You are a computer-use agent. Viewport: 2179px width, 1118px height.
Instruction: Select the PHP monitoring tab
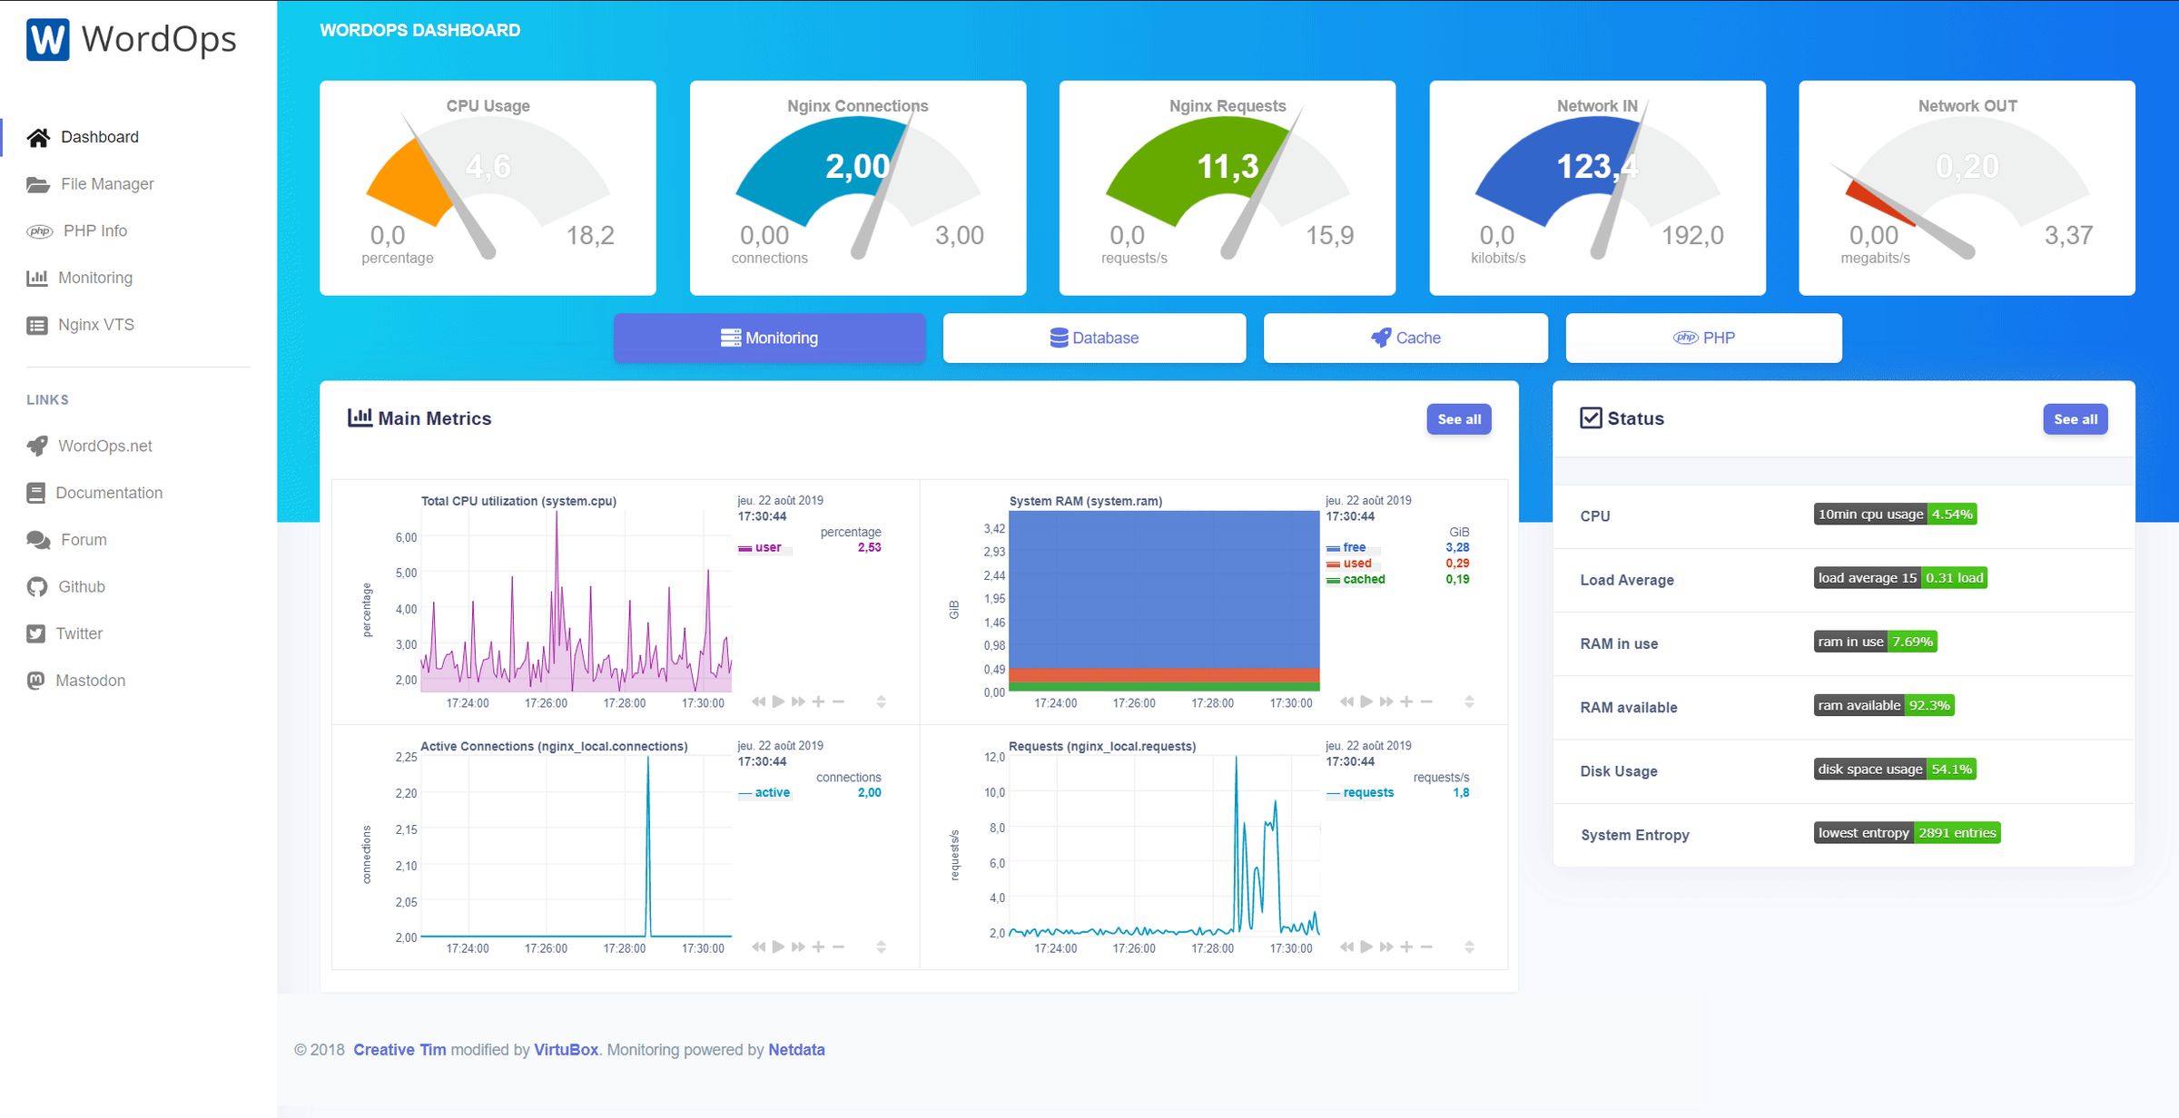coord(1702,337)
